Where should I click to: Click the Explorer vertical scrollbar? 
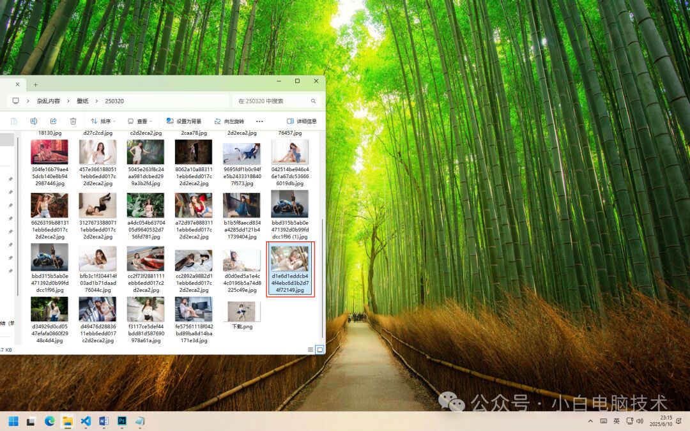323,278
